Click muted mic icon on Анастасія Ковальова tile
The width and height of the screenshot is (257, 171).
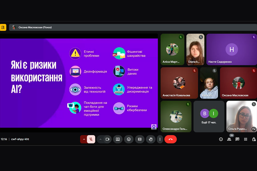194,71
